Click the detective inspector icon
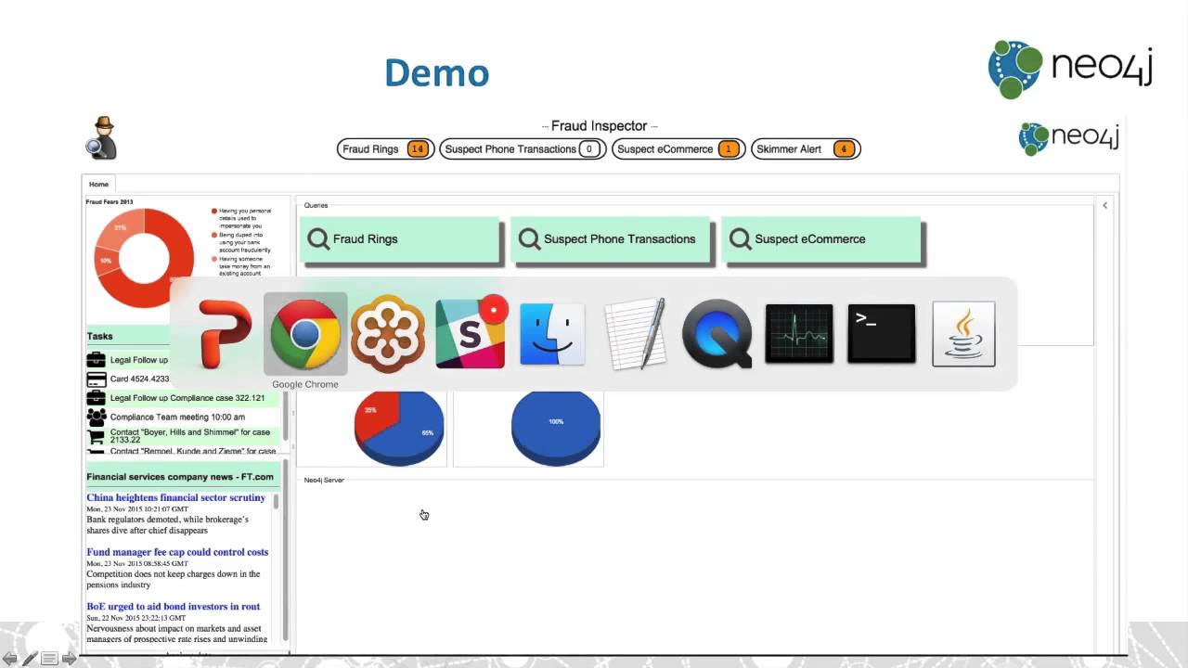Image resolution: width=1188 pixels, height=668 pixels. (102, 138)
